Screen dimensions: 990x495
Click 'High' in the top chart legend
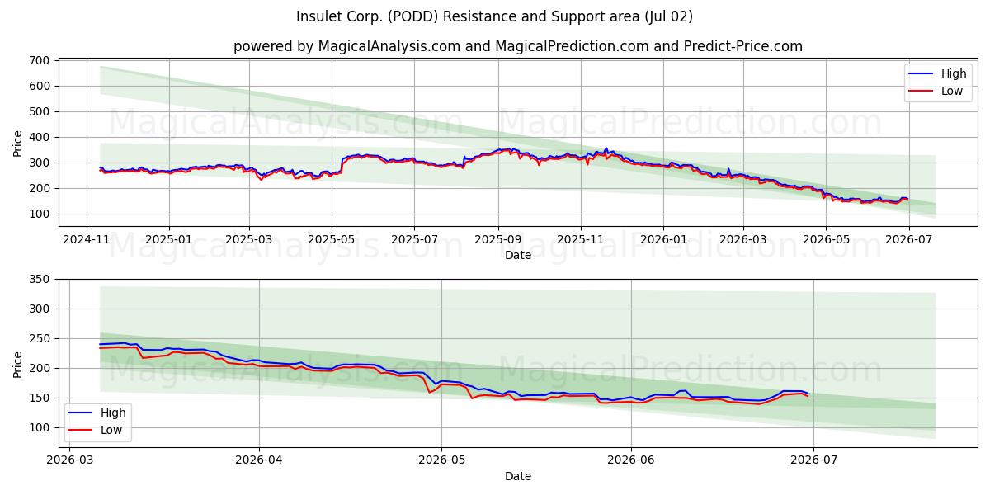pyautogui.click(x=954, y=73)
